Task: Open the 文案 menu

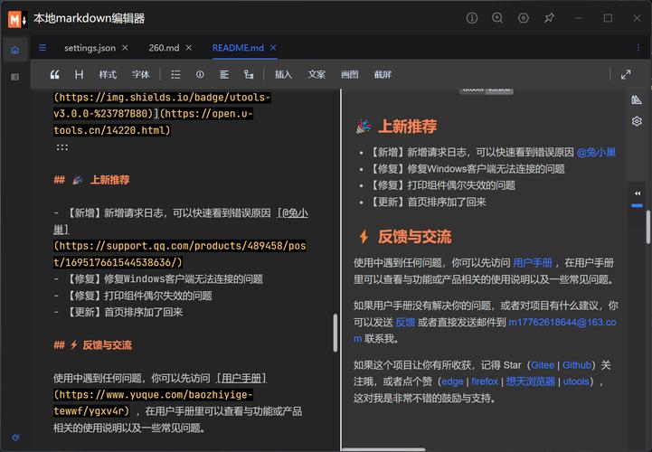Action: coord(317,74)
